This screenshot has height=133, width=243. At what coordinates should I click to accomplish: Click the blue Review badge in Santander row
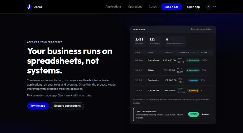pyautogui.click(x=193, y=80)
